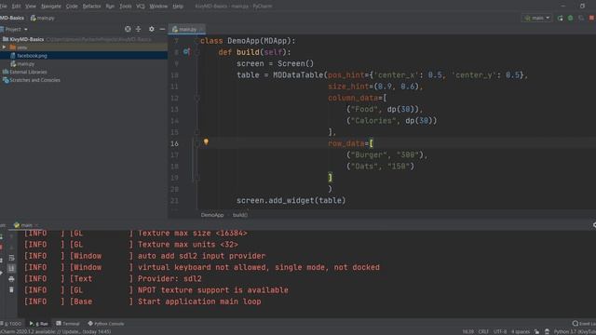Click the green debug bug icon
The image size is (596, 335).
[571, 18]
